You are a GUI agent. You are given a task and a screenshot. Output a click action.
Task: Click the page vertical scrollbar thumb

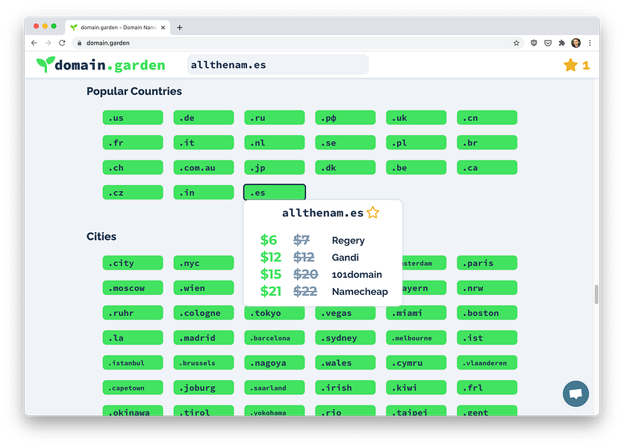click(x=596, y=295)
